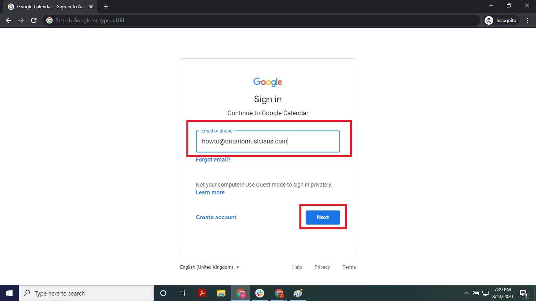Open File Explorer from the taskbar

point(221,293)
